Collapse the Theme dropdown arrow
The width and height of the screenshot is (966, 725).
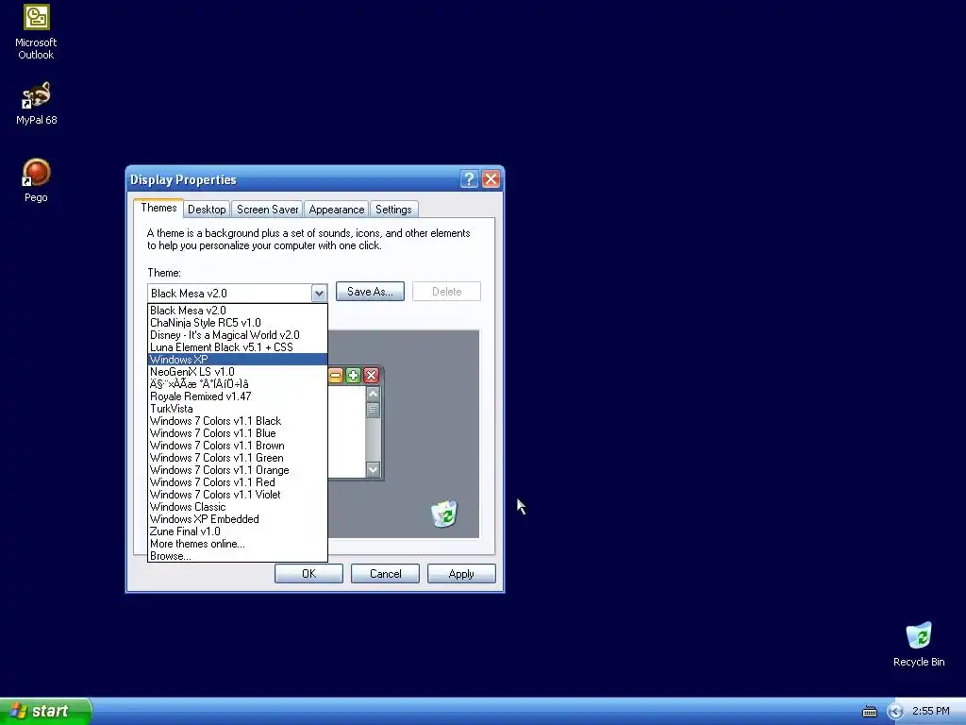coord(319,294)
